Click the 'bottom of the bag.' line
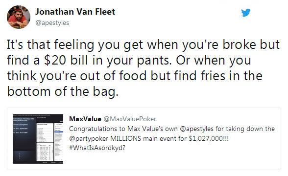288x176 pixels. point(63,91)
